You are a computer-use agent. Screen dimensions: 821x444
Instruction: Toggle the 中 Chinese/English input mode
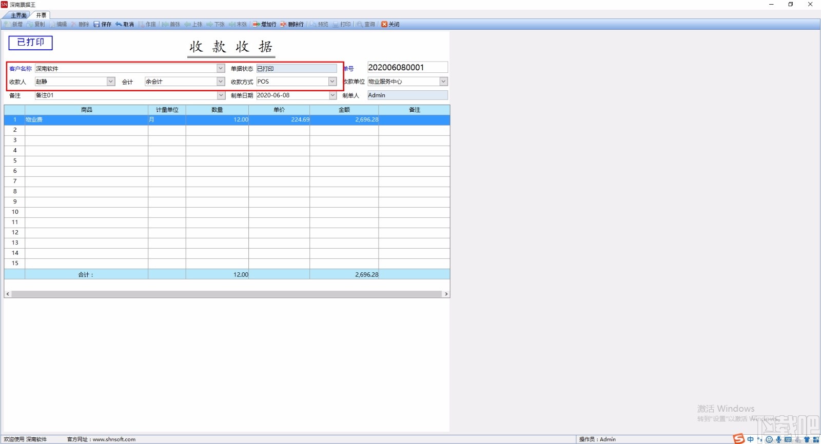[x=751, y=439]
